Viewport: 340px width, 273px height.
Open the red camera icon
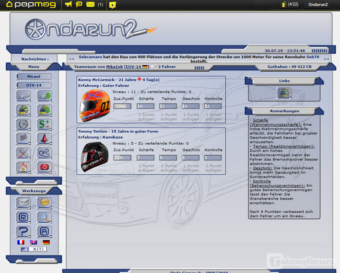44,167
